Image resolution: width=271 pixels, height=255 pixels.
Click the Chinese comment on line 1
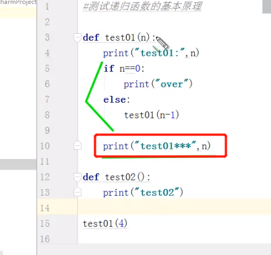coord(142,6)
